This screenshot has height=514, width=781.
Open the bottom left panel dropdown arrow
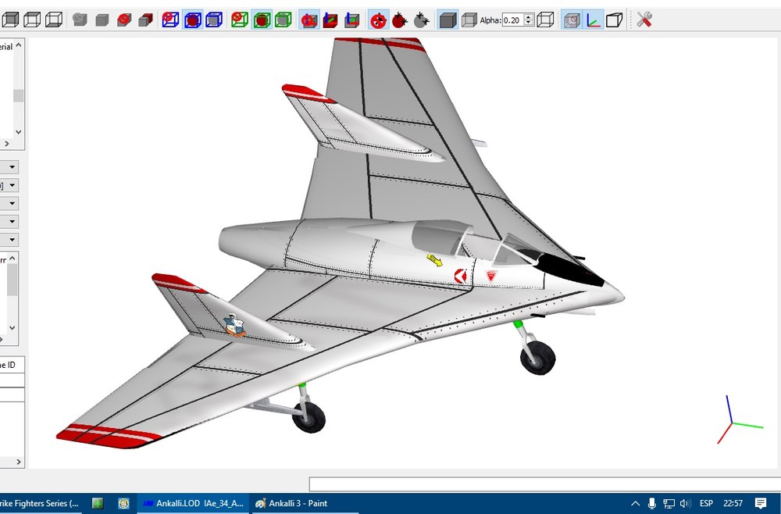point(12,240)
